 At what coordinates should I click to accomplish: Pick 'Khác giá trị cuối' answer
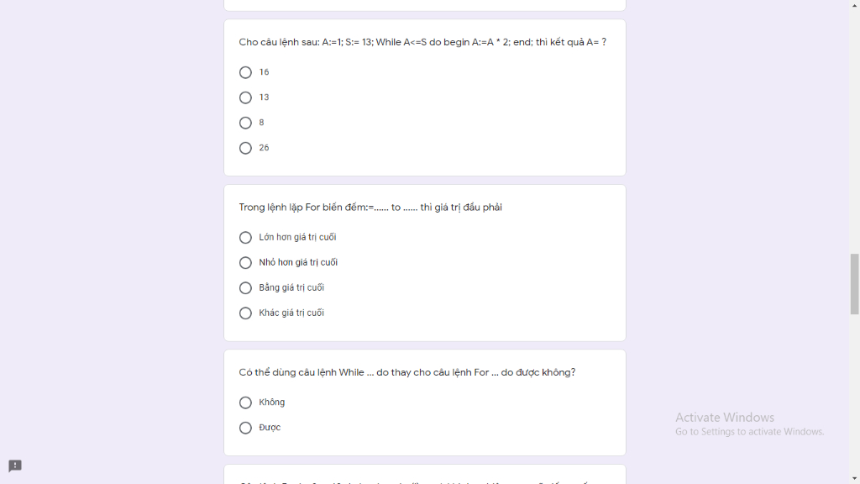pos(245,313)
